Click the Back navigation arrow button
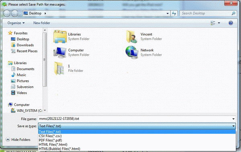This screenshot has height=152, width=241. [7, 13]
